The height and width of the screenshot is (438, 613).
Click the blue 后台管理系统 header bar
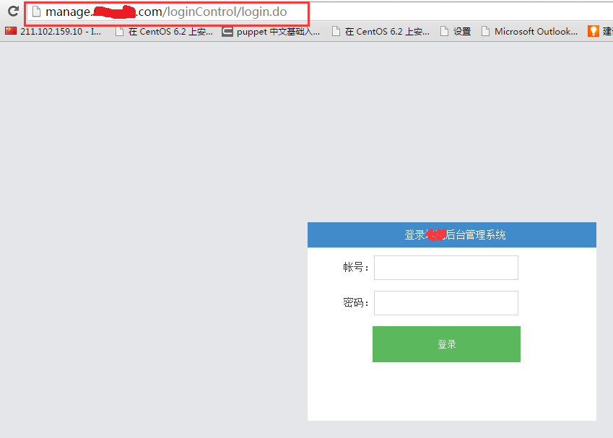click(451, 235)
